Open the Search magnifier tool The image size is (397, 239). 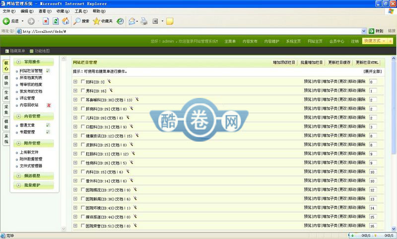pos(77,21)
